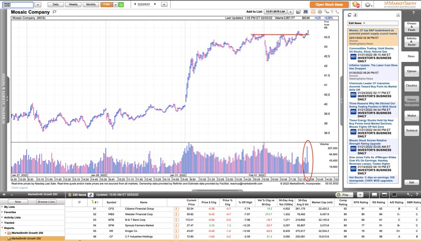This screenshot has width=421, height=241.
Task: Expand the Favorites tree node
Action: pos(2,212)
